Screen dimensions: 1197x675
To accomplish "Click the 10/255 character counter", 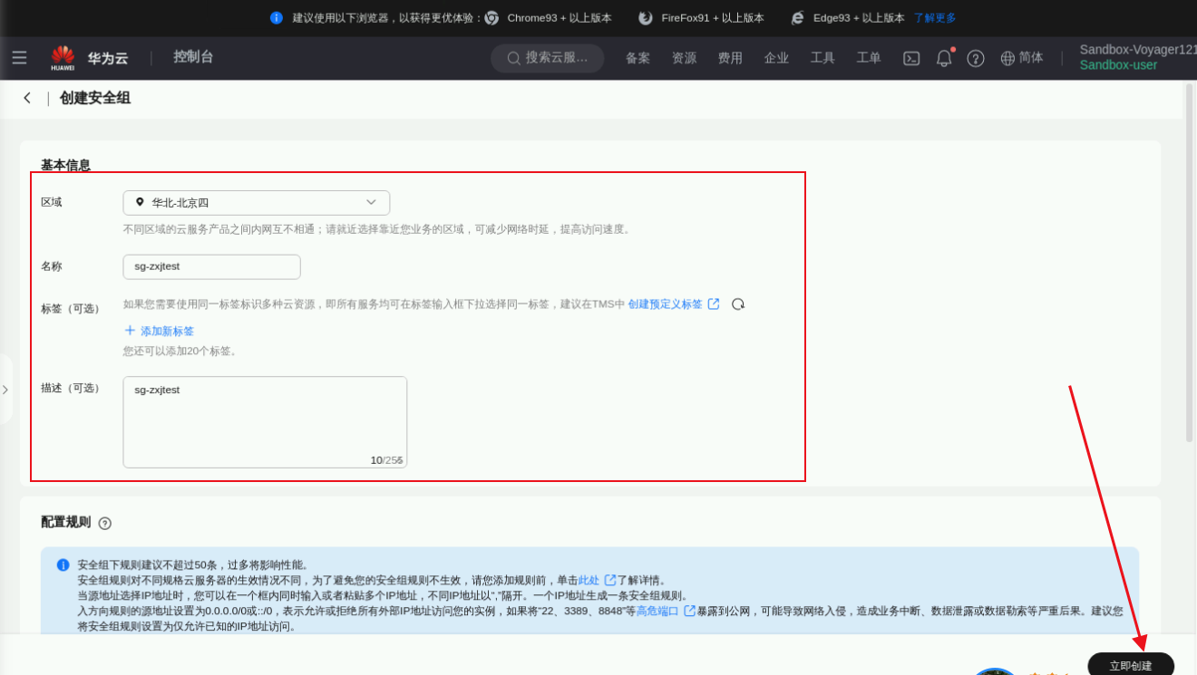I will [x=386, y=460].
